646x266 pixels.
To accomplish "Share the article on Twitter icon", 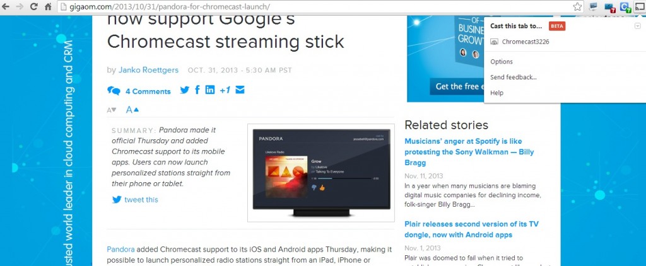I will click(x=185, y=90).
